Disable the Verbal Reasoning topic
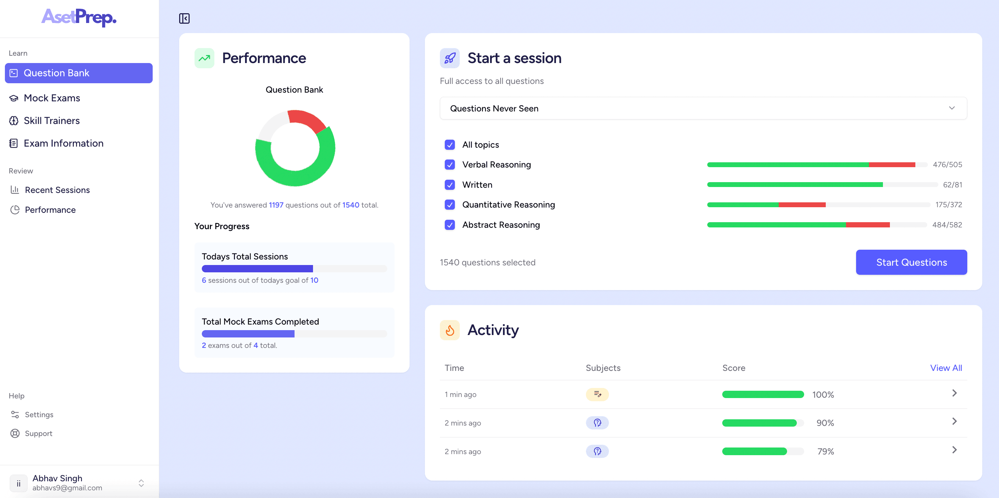The image size is (999, 498). 449,165
